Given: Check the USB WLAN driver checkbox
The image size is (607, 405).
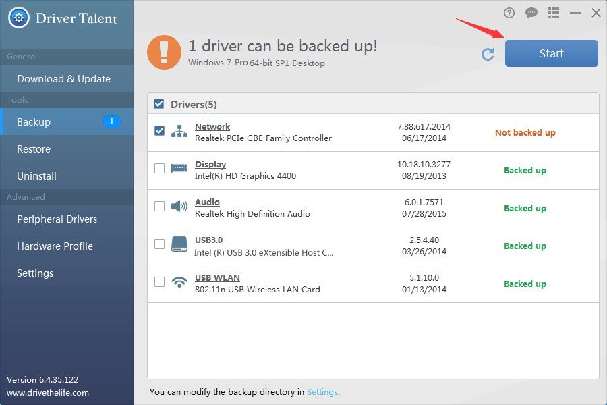Looking at the screenshot, I should (x=159, y=281).
